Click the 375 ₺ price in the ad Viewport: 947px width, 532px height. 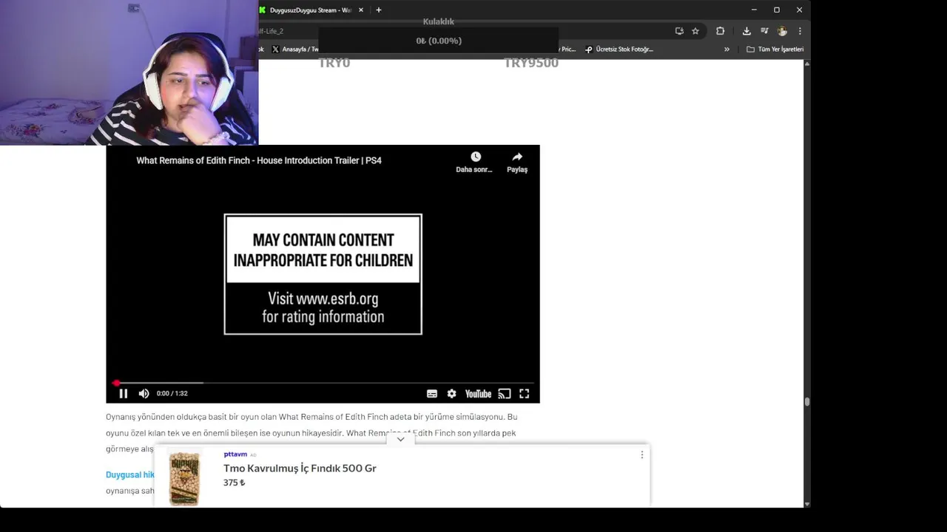coord(234,482)
